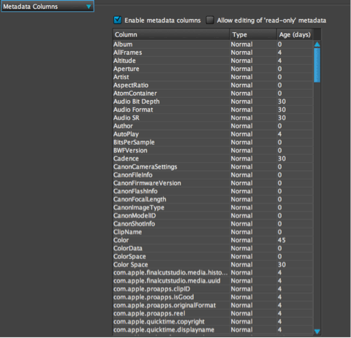351x338 pixels.
Task: Select the Color row
Action: pos(213,240)
